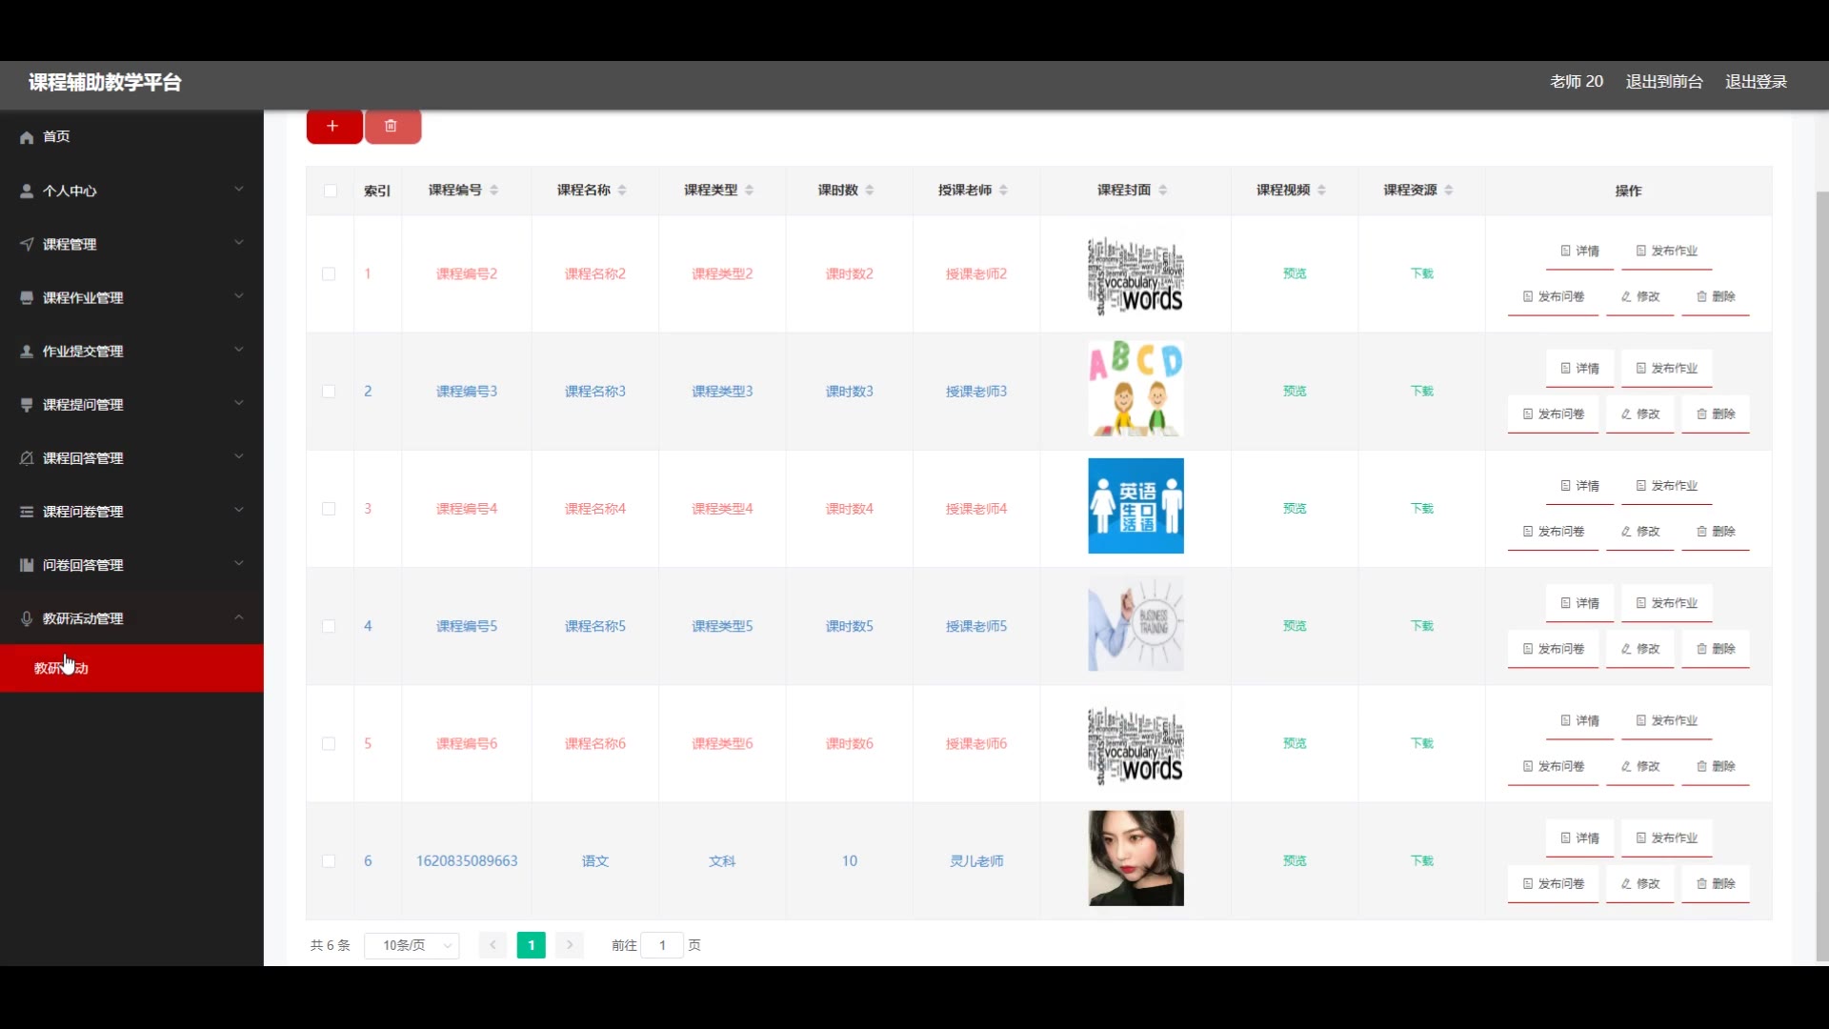Click the ABCD course cover thumbnail

tap(1136, 389)
